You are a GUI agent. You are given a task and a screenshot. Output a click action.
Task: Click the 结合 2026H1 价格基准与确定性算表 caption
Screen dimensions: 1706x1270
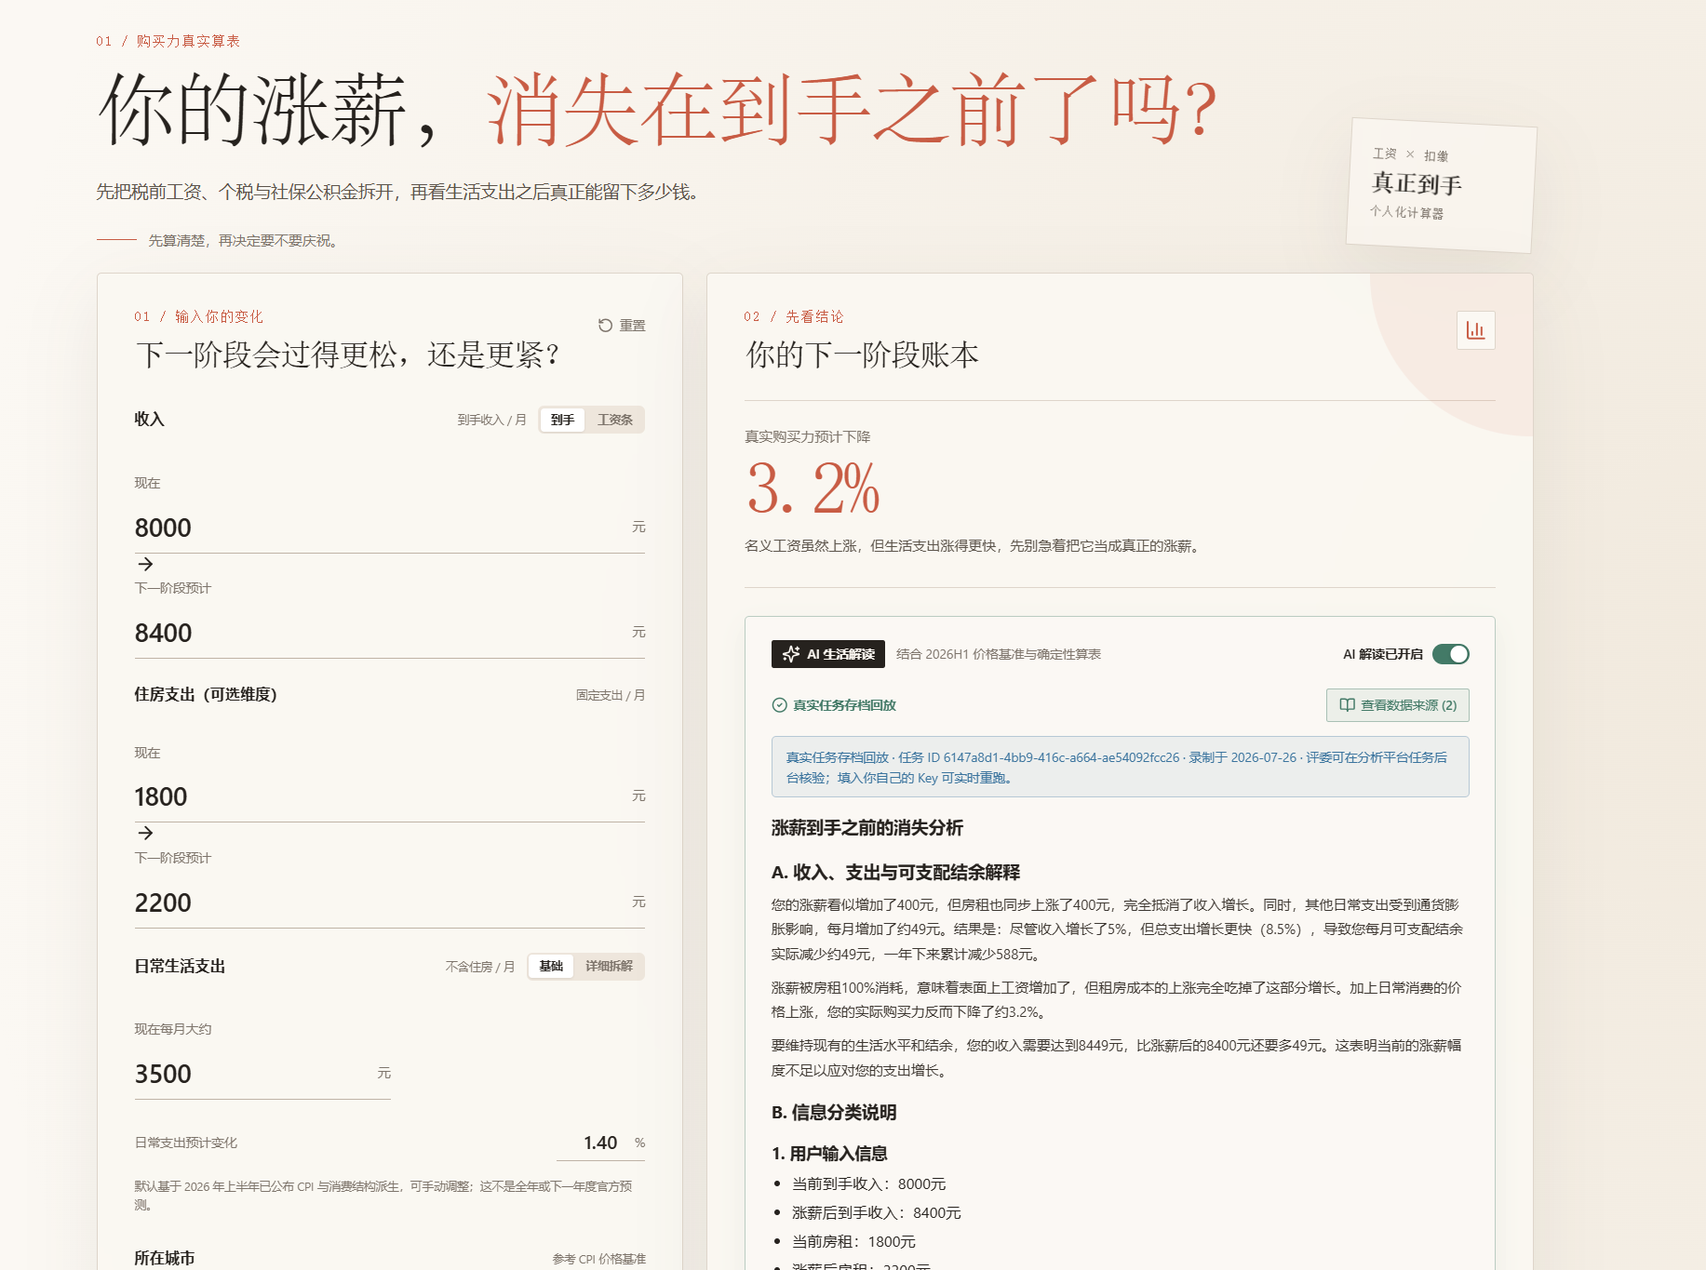[x=999, y=654]
